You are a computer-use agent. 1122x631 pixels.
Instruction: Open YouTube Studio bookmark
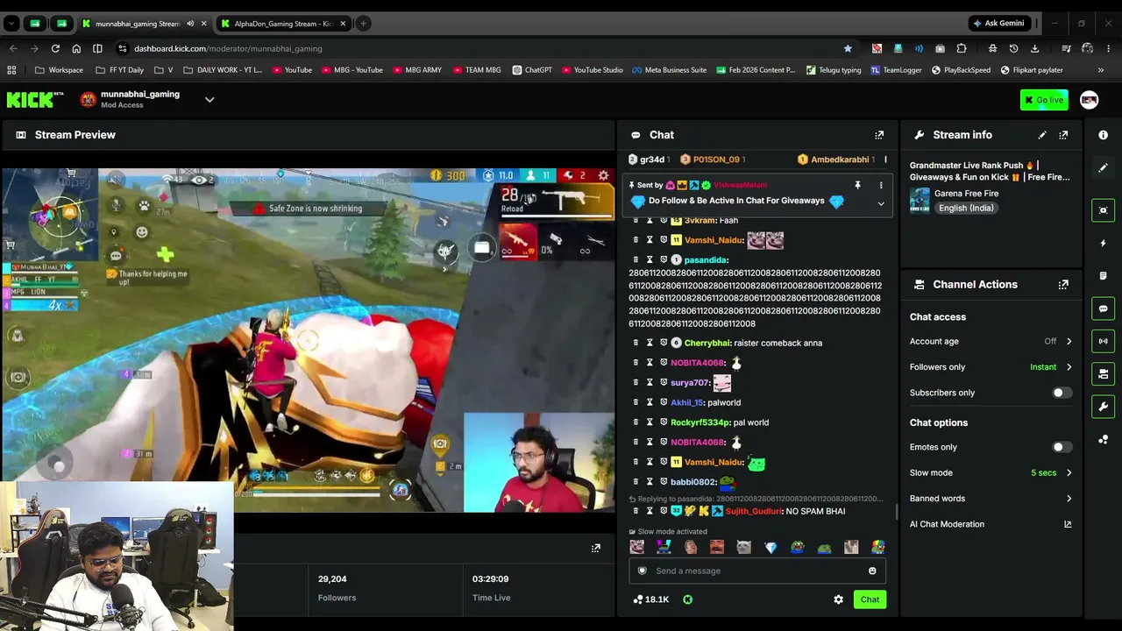(593, 70)
